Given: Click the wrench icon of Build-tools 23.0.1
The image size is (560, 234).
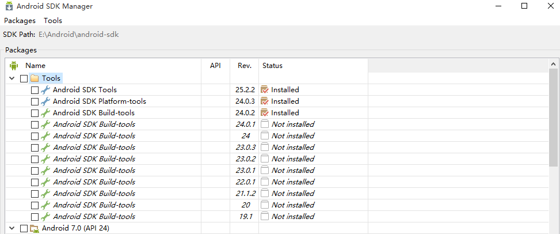Looking at the screenshot, I should click(x=45, y=170).
